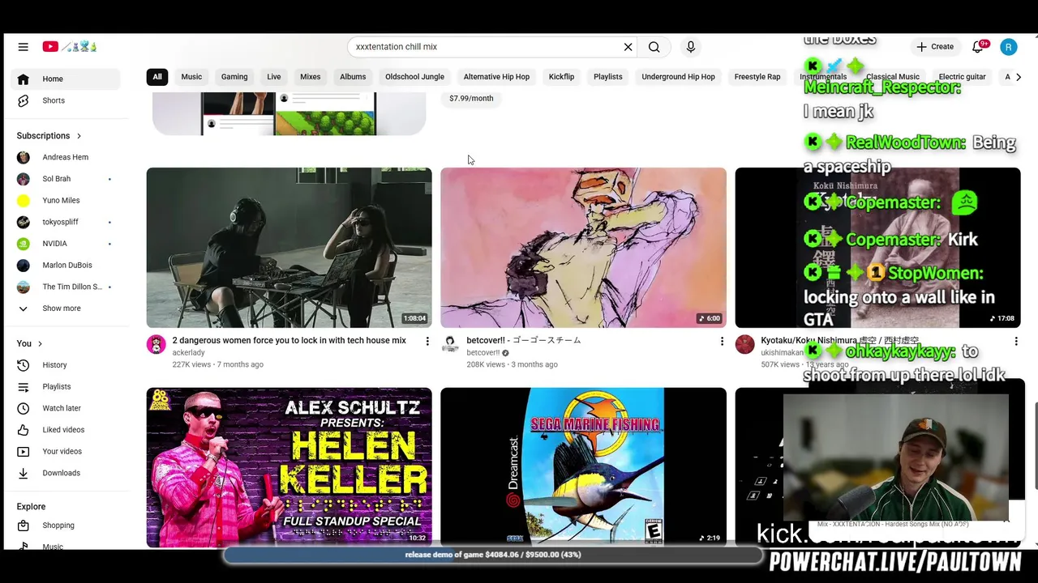
Task: Click release demo goal progress bar
Action: [493, 555]
